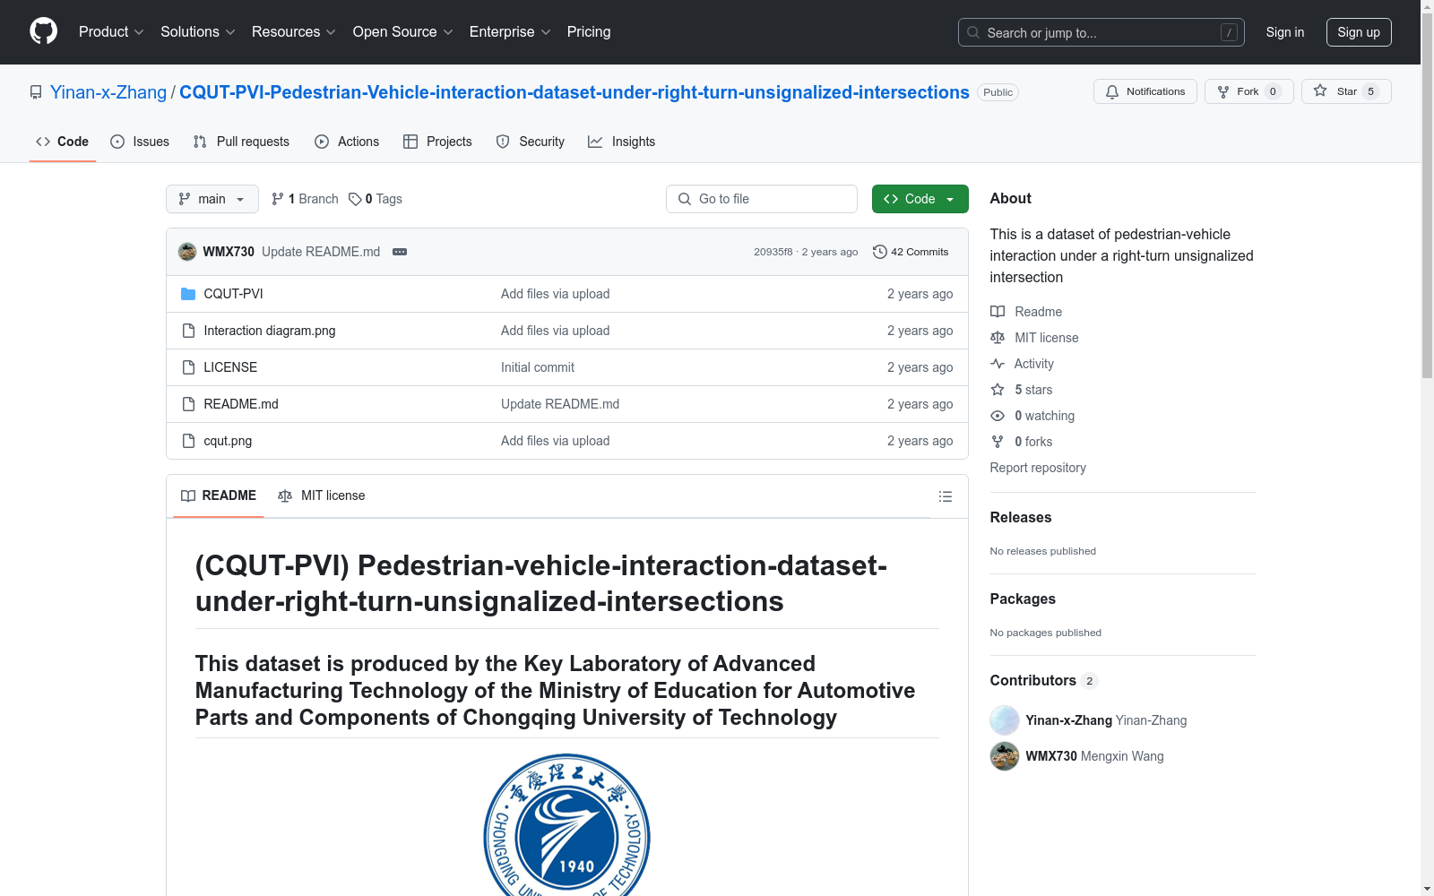Image resolution: width=1434 pixels, height=896 pixels.
Task: Select the MIT license tab in viewer
Action: pyautogui.click(x=322, y=495)
